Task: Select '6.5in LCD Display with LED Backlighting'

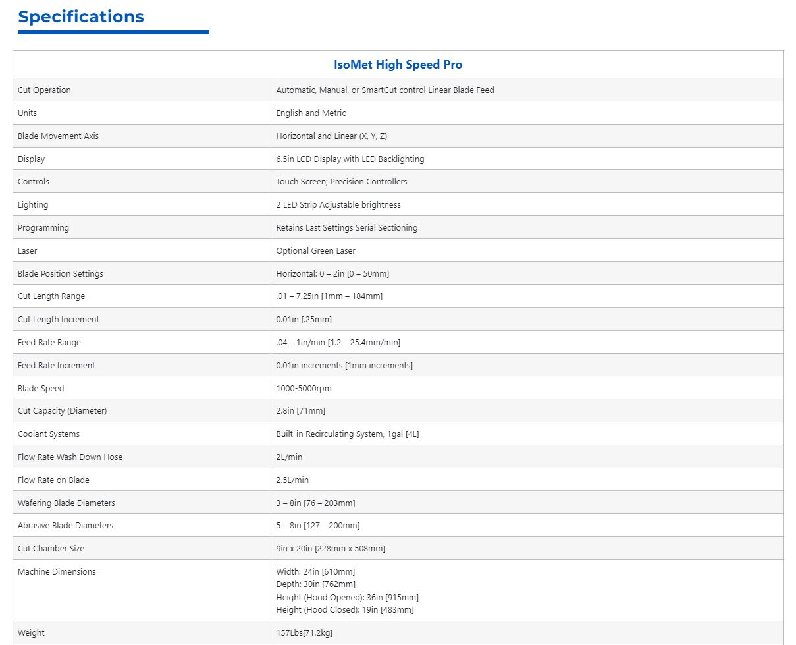Action: [350, 159]
